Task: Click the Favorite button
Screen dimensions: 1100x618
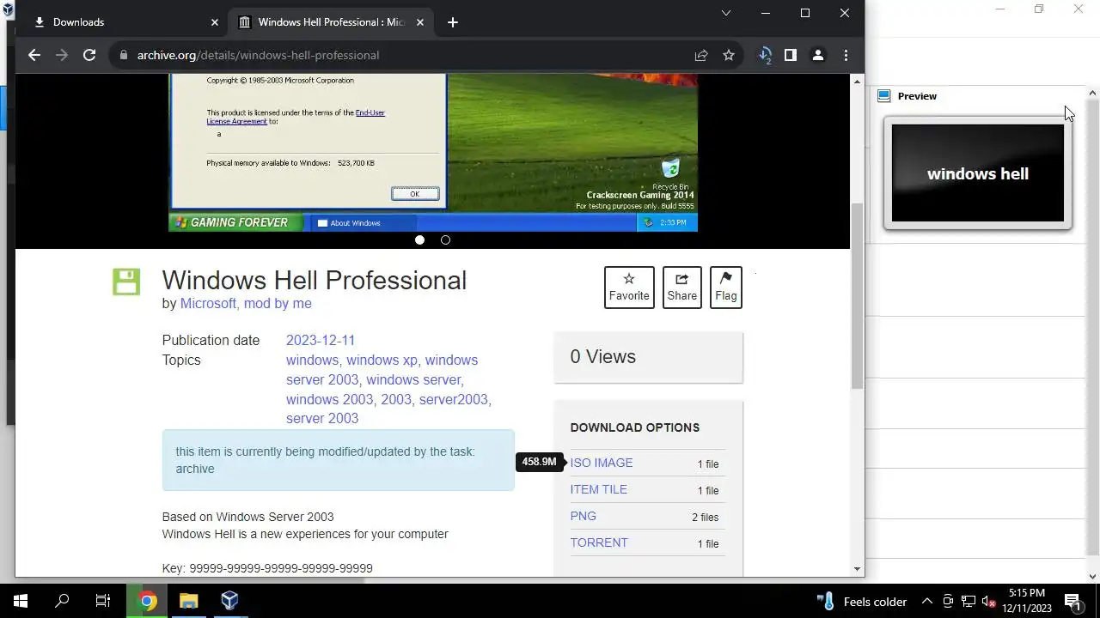Action: click(629, 287)
